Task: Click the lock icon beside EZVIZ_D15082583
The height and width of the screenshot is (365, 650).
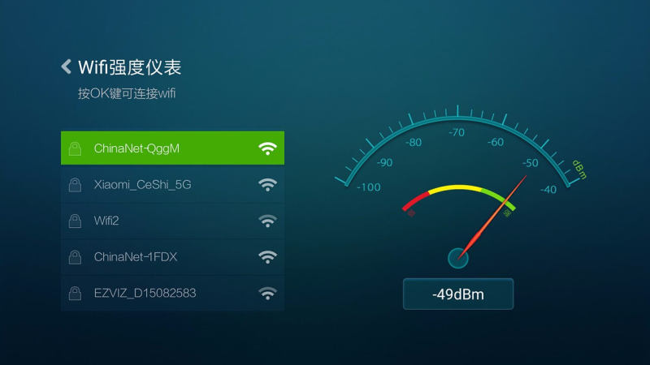Action: click(75, 293)
